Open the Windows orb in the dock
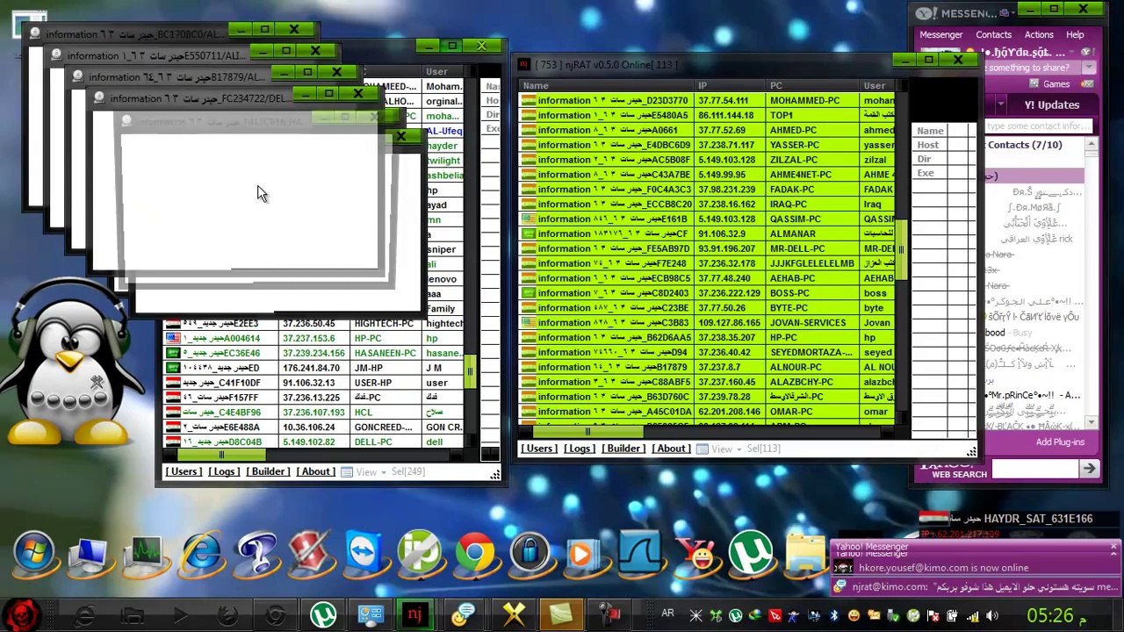Image resolution: width=1124 pixels, height=632 pixels. coord(35,554)
